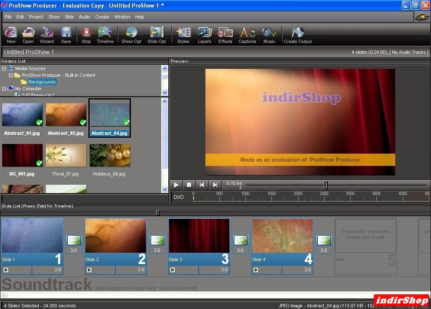This screenshot has width=431, height=309.
Task: Collapse the Media Sources tree node
Action: (x=4, y=68)
